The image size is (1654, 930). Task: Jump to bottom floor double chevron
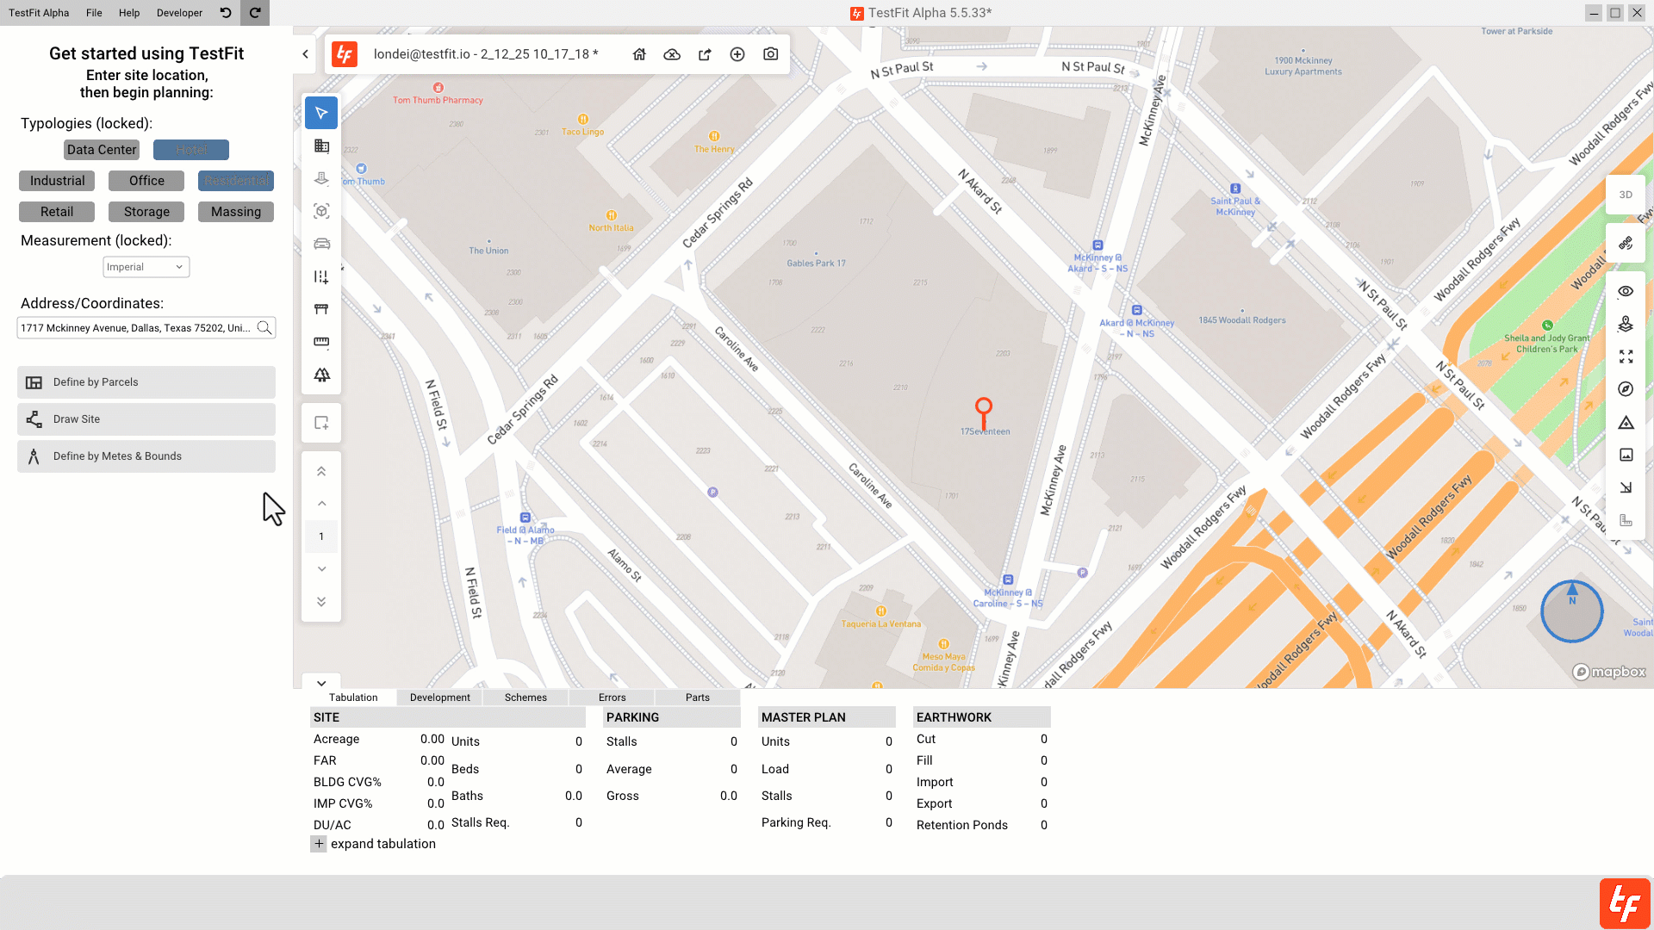[x=321, y=602]
